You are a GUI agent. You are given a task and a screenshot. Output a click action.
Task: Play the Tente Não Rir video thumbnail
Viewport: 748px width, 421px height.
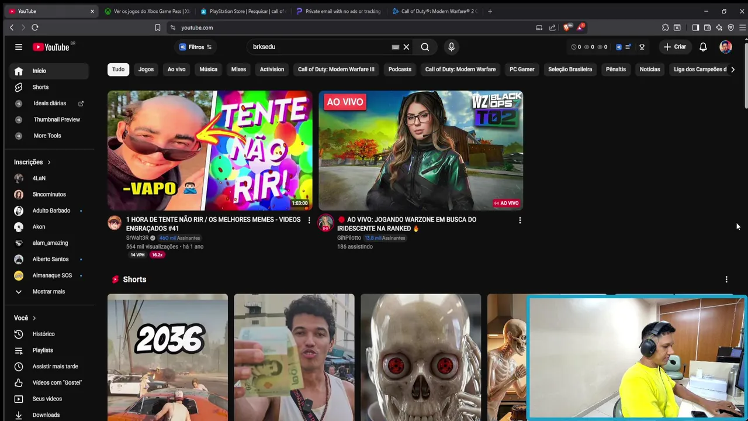click(210, 150)
